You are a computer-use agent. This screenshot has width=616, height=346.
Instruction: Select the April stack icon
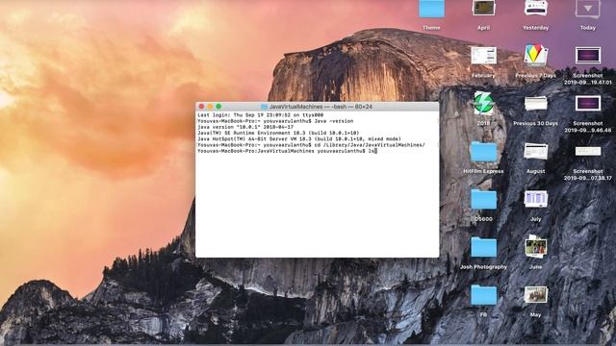(483, 8)
